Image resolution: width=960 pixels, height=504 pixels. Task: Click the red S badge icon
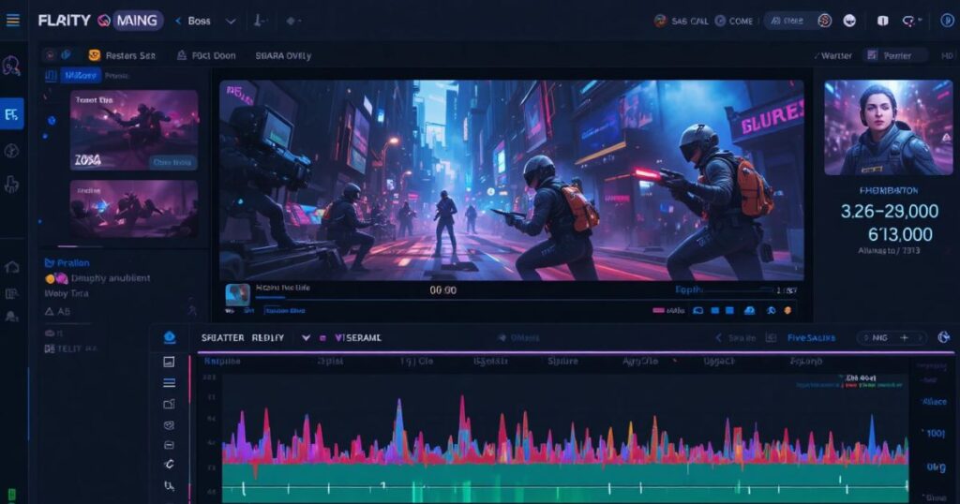point(825,21)
